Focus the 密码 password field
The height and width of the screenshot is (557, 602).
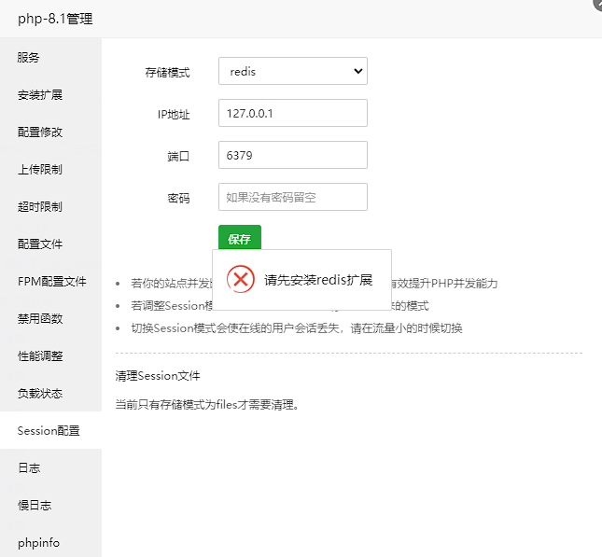(292, 197)
